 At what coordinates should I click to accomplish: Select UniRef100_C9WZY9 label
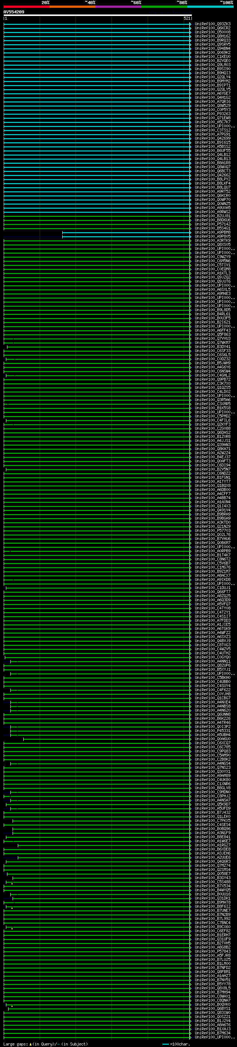(x=213, y=257)
